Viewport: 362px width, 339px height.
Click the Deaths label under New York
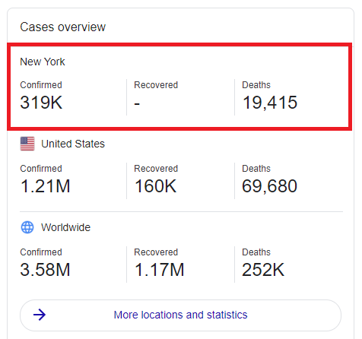click(256, 85)
